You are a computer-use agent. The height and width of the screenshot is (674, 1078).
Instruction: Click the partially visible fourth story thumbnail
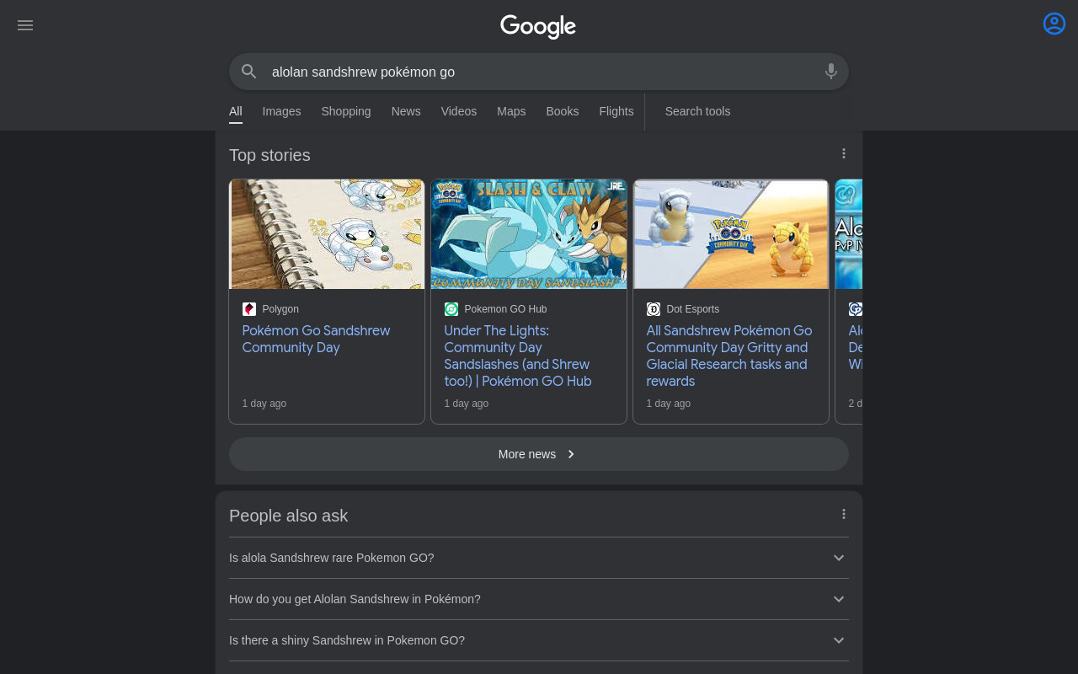coord(849,234)
